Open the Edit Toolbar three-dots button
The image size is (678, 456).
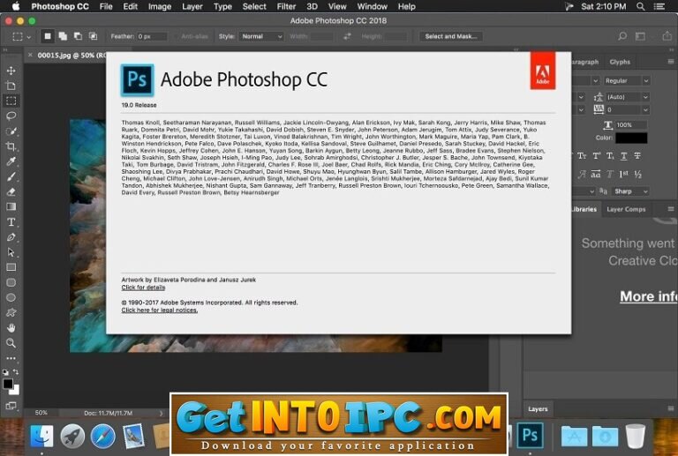11,358
